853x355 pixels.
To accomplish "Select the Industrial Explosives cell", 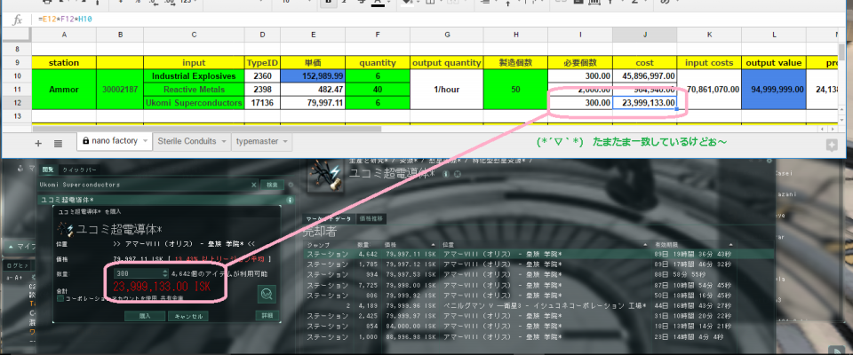I will 195,75.
